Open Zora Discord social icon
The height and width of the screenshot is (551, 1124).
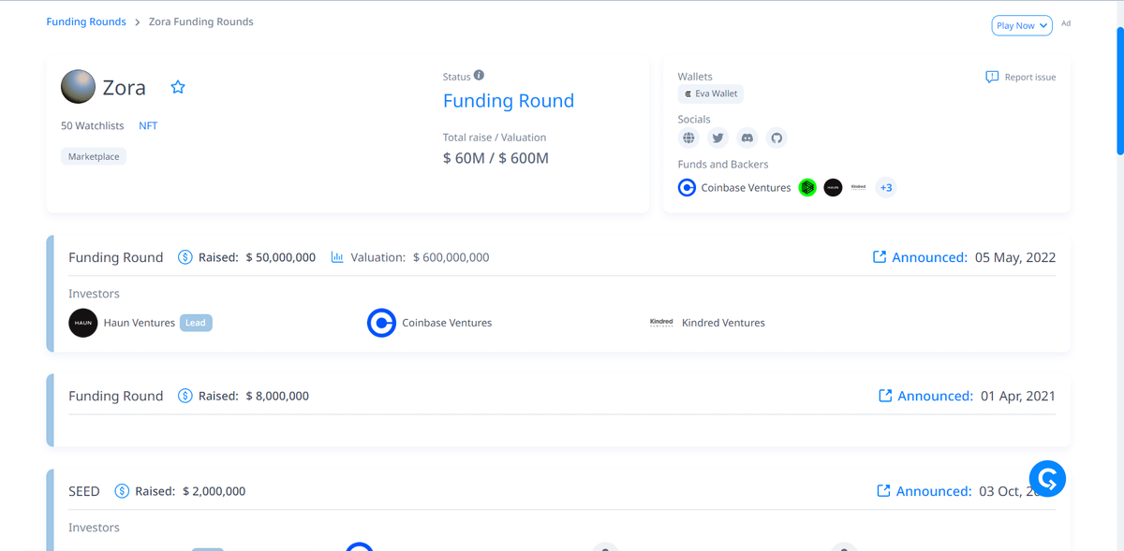tap(747, 138)
